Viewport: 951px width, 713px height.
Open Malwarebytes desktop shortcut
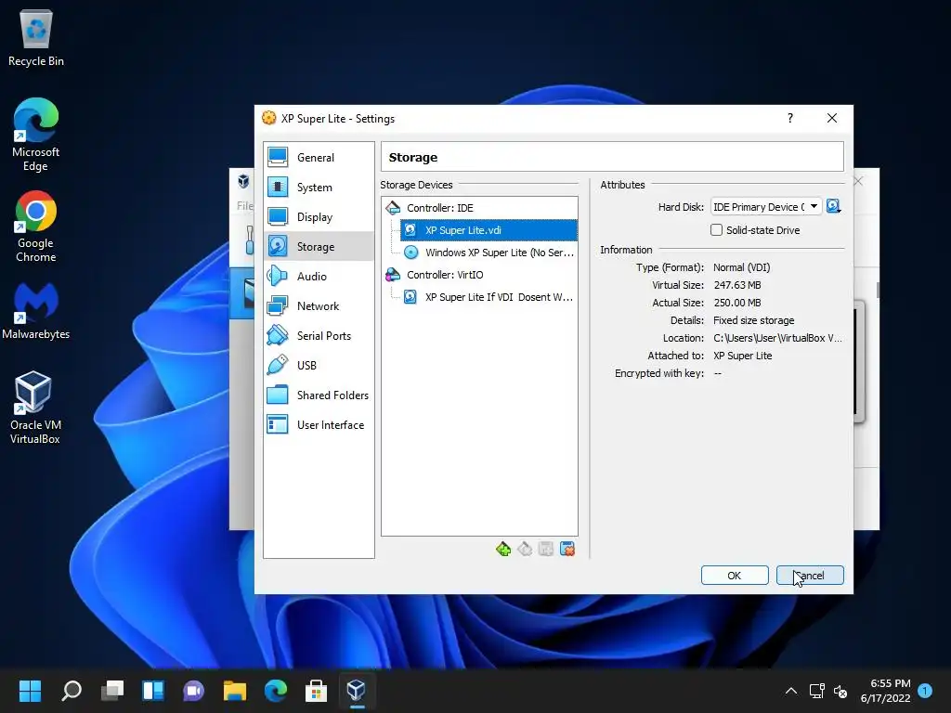[x=36, y=311]
